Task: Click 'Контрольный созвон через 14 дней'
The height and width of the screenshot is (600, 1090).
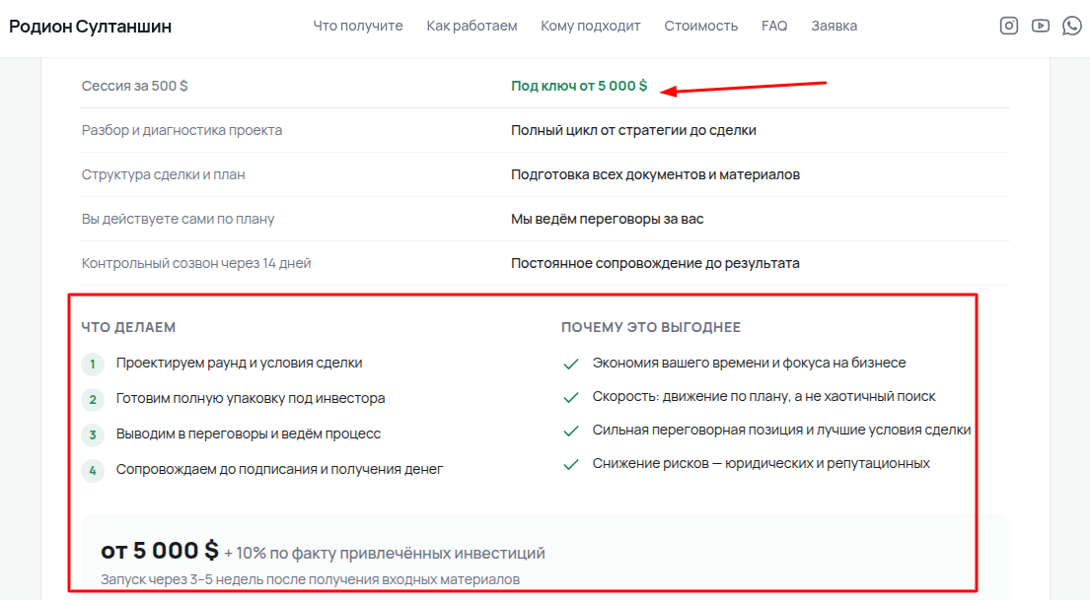Action: [196, 263]
